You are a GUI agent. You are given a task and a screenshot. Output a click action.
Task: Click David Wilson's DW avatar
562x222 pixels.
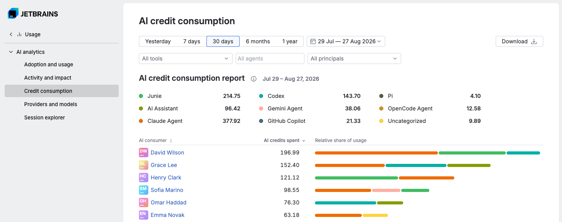[144, 153]
